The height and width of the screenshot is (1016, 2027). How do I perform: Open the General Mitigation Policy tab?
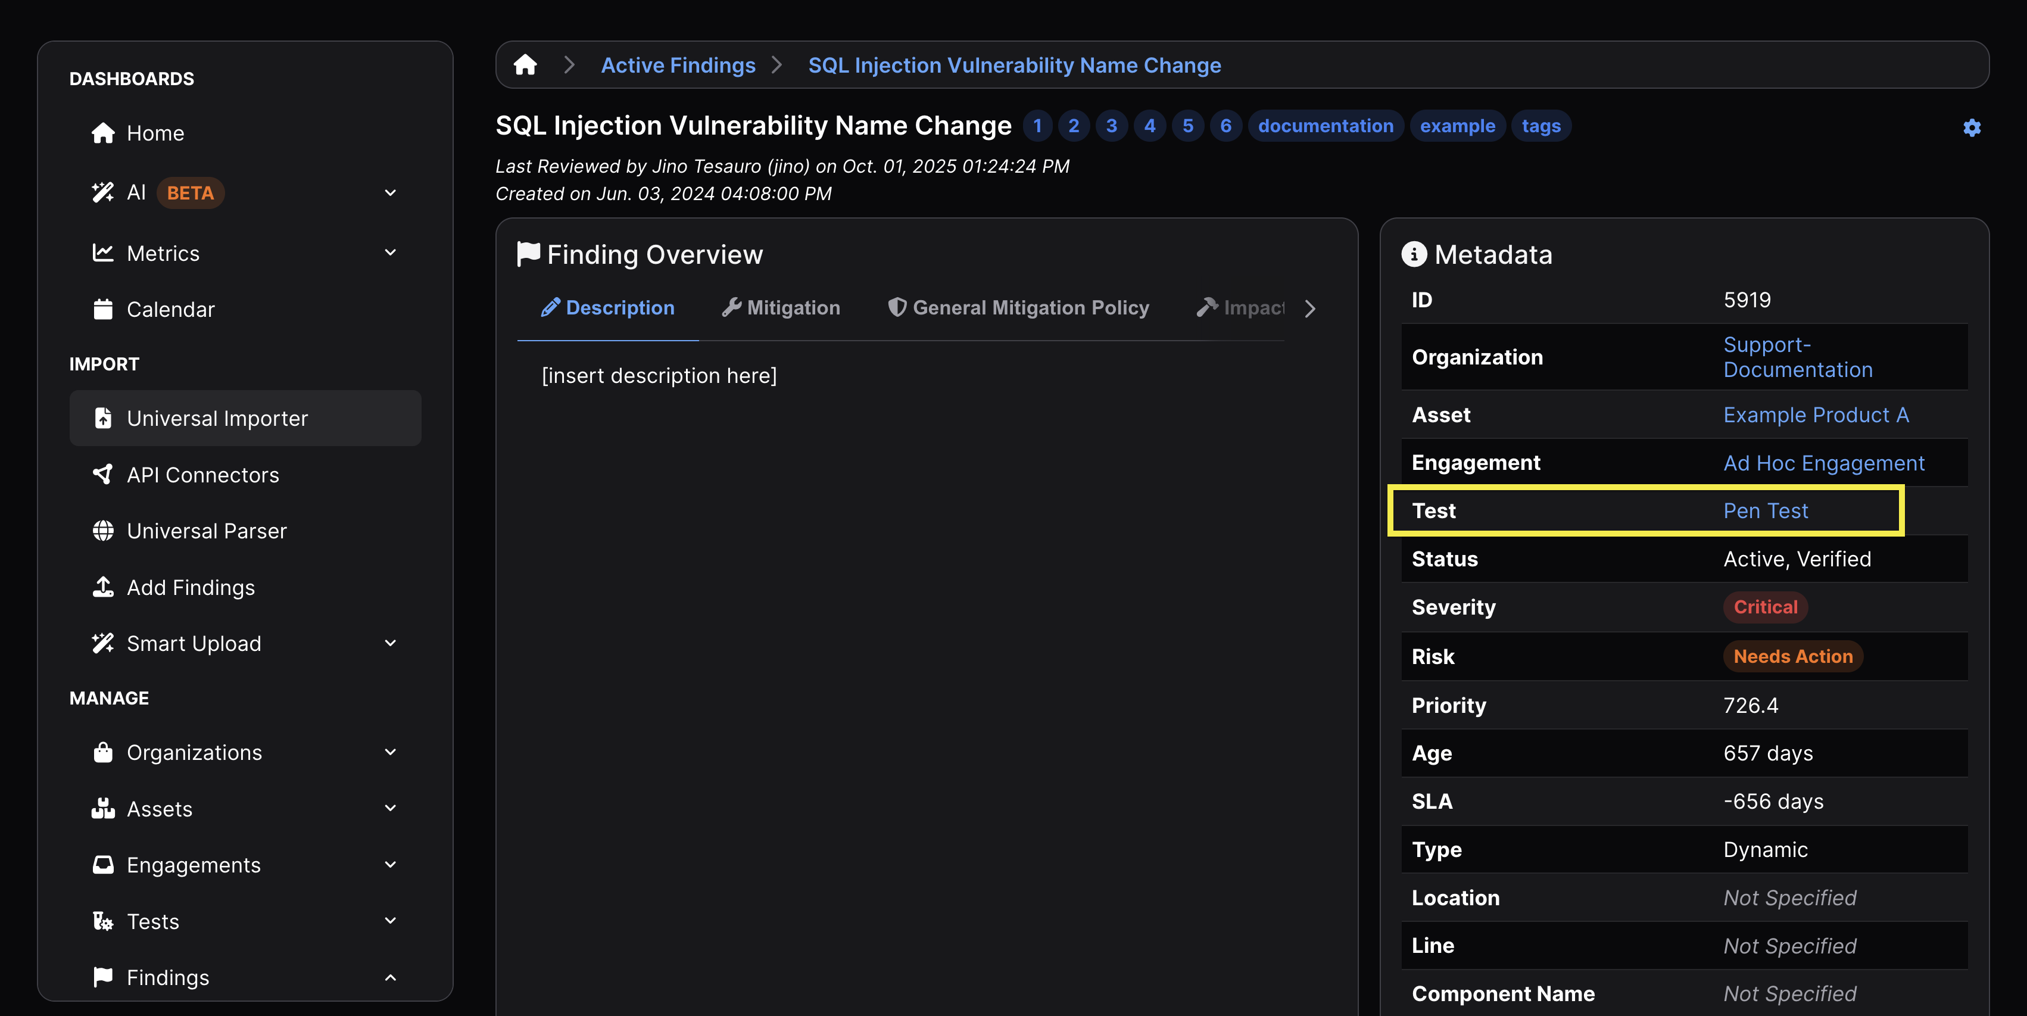click(x=1018, y=308)
